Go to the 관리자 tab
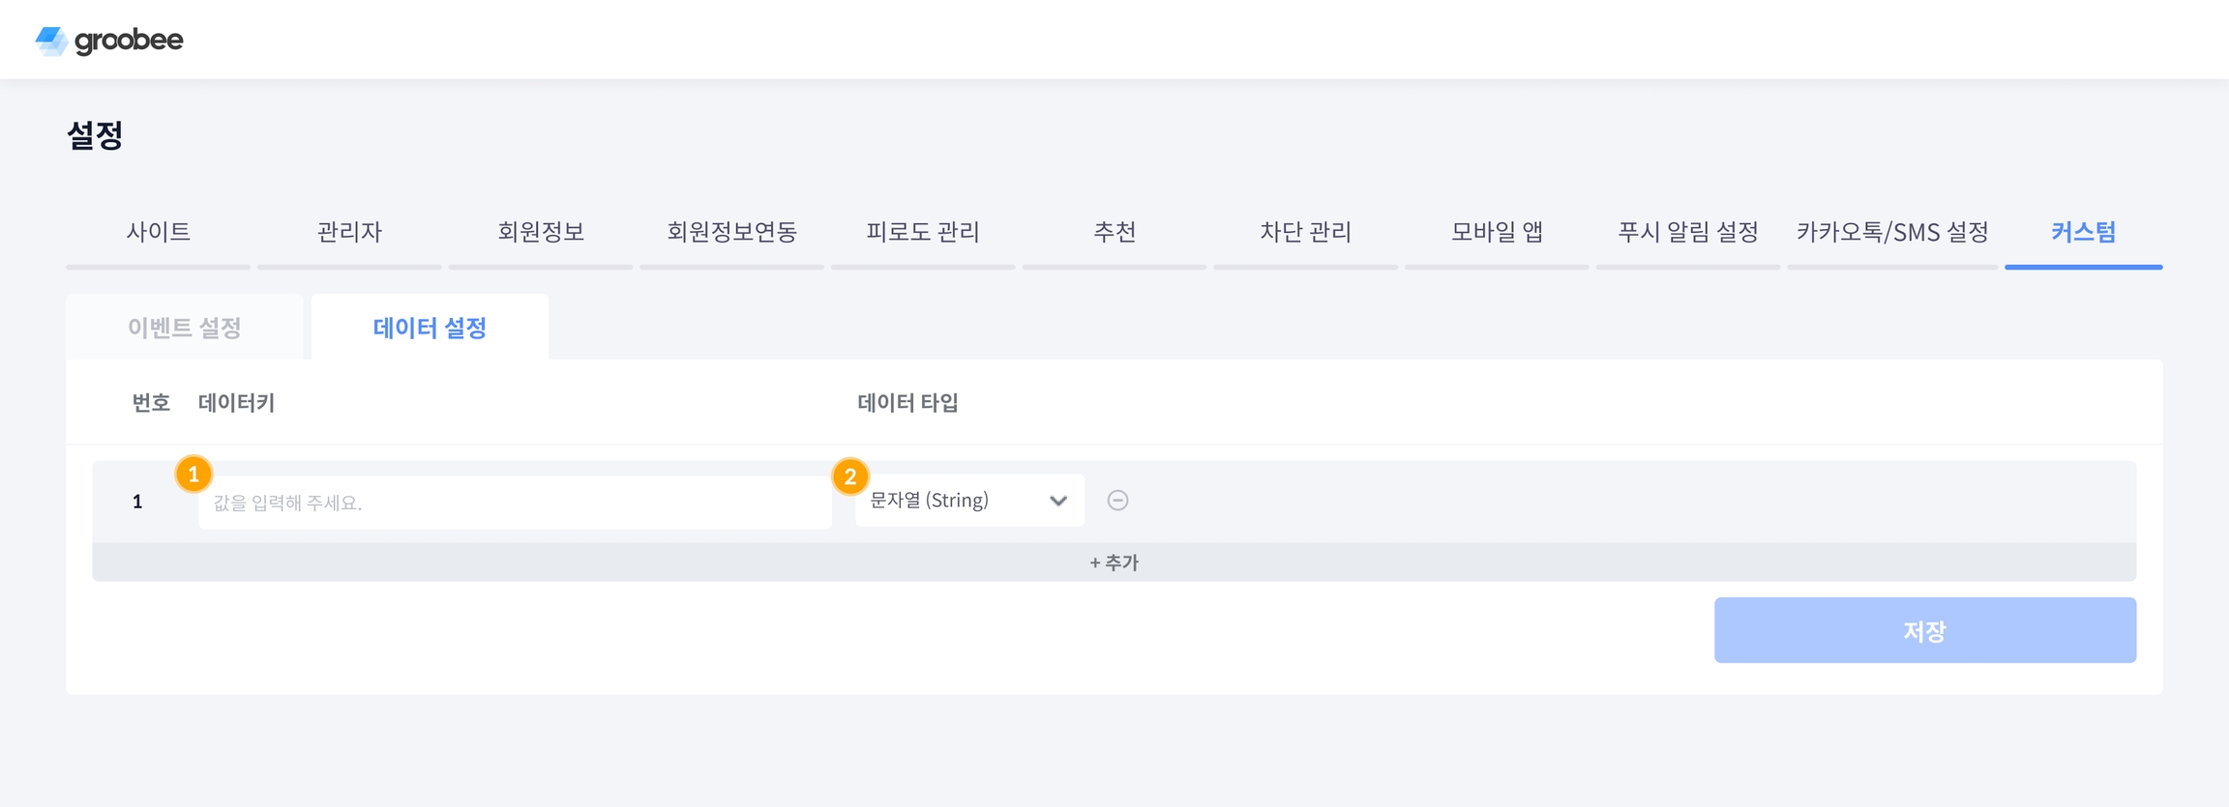The width and height of the screenshot is (2229, 807). (x=349, y=232)
